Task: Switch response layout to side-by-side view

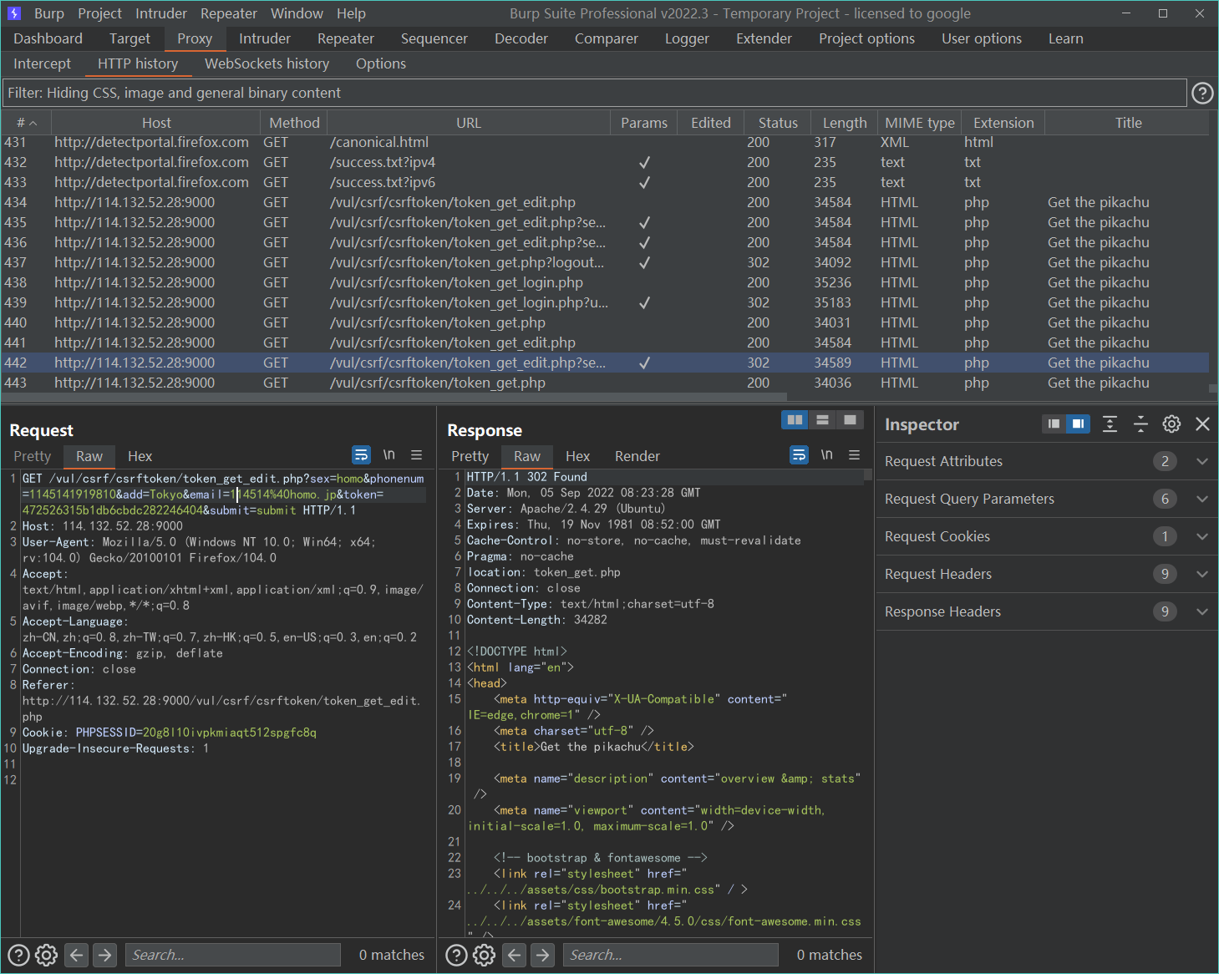Action: coord(795,420)
